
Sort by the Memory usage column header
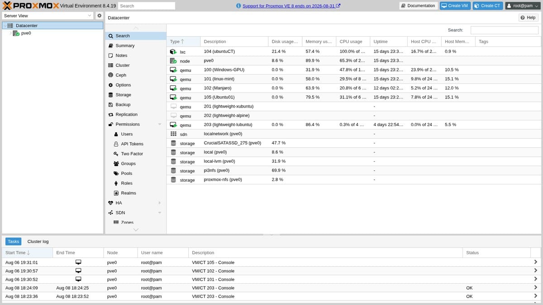[319, 42]
